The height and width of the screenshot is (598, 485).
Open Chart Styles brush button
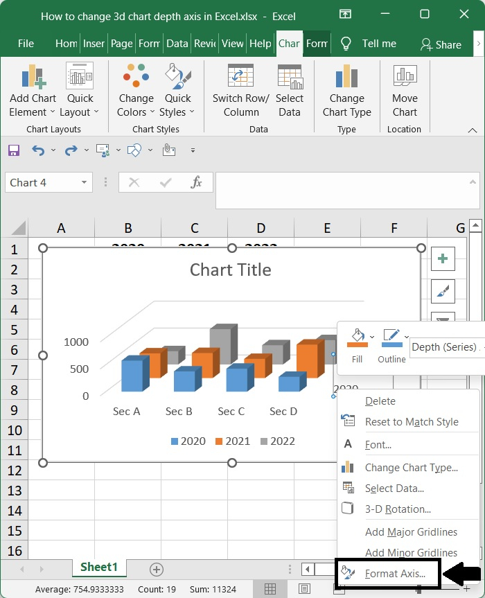(443, 291)
